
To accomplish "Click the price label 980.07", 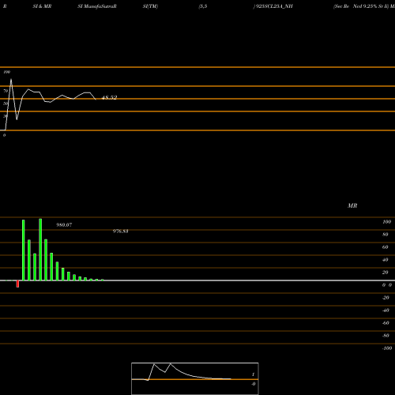I will pos(64,225).
